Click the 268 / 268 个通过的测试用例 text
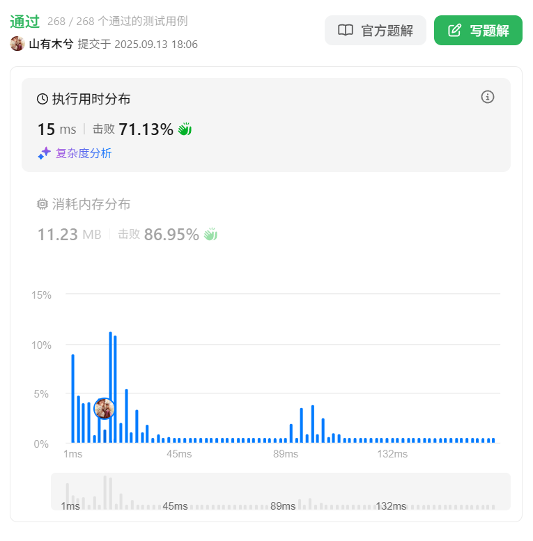The image size is (533, 541). 117,22
